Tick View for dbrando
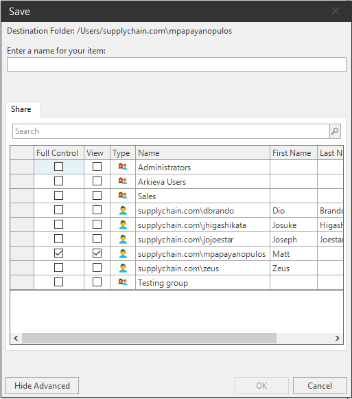The width and height of the screenshot is (352, 399). tap(97, 210)
